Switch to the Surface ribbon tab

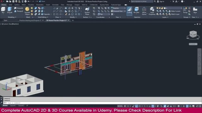[17, 5]
